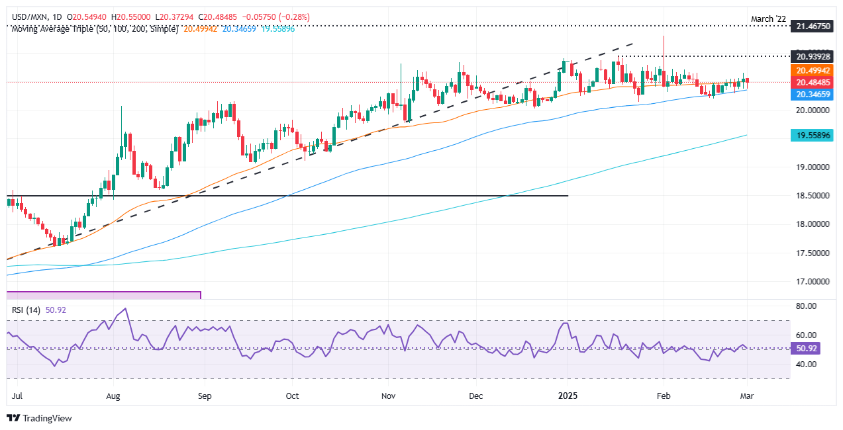Select the 20.93928 horizontal level label
Viewport: 843px width, 430px height.
pyautogui.click(x=814, y=56)
